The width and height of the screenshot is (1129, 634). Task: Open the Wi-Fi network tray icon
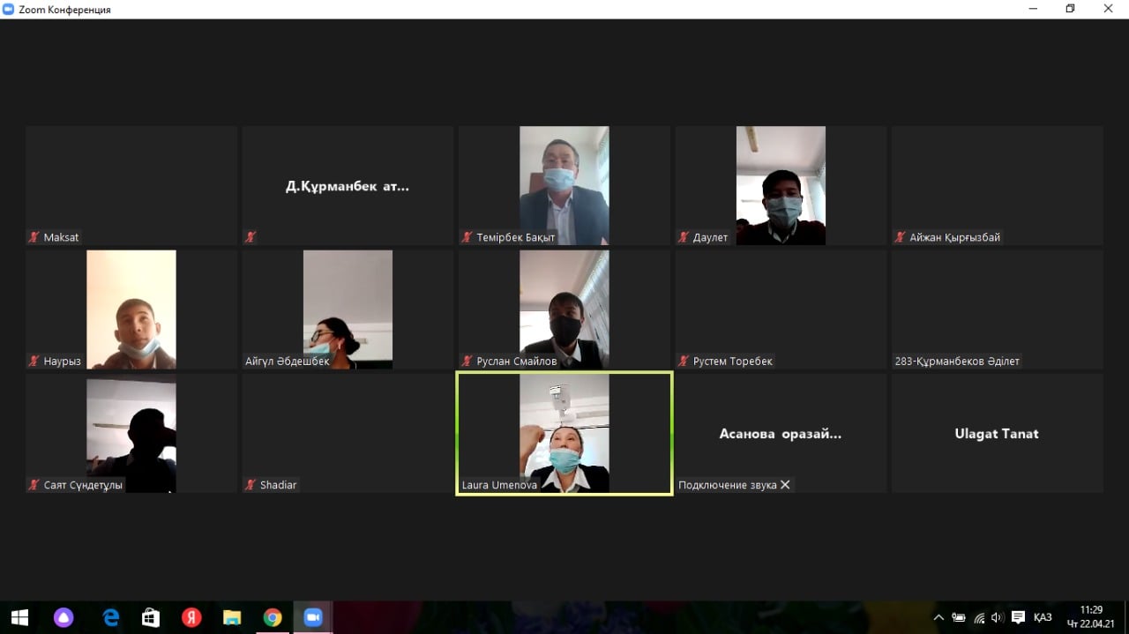point(979,617)
